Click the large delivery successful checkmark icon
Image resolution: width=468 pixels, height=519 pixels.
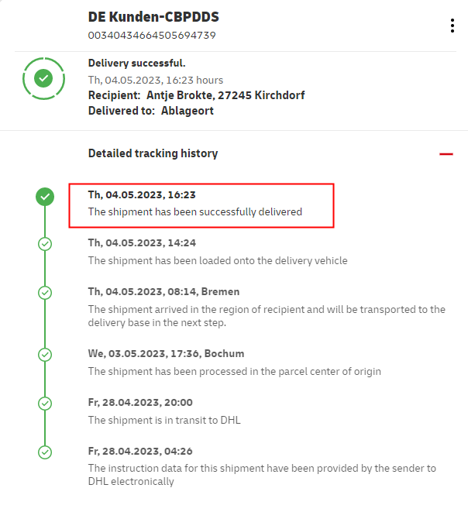(x=44, y=77)
